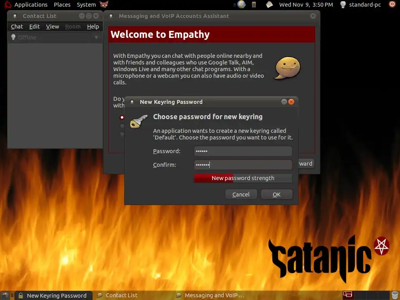
Task: Open the Ubuntu Satanic logo menu icon
Action: point(7,4)
